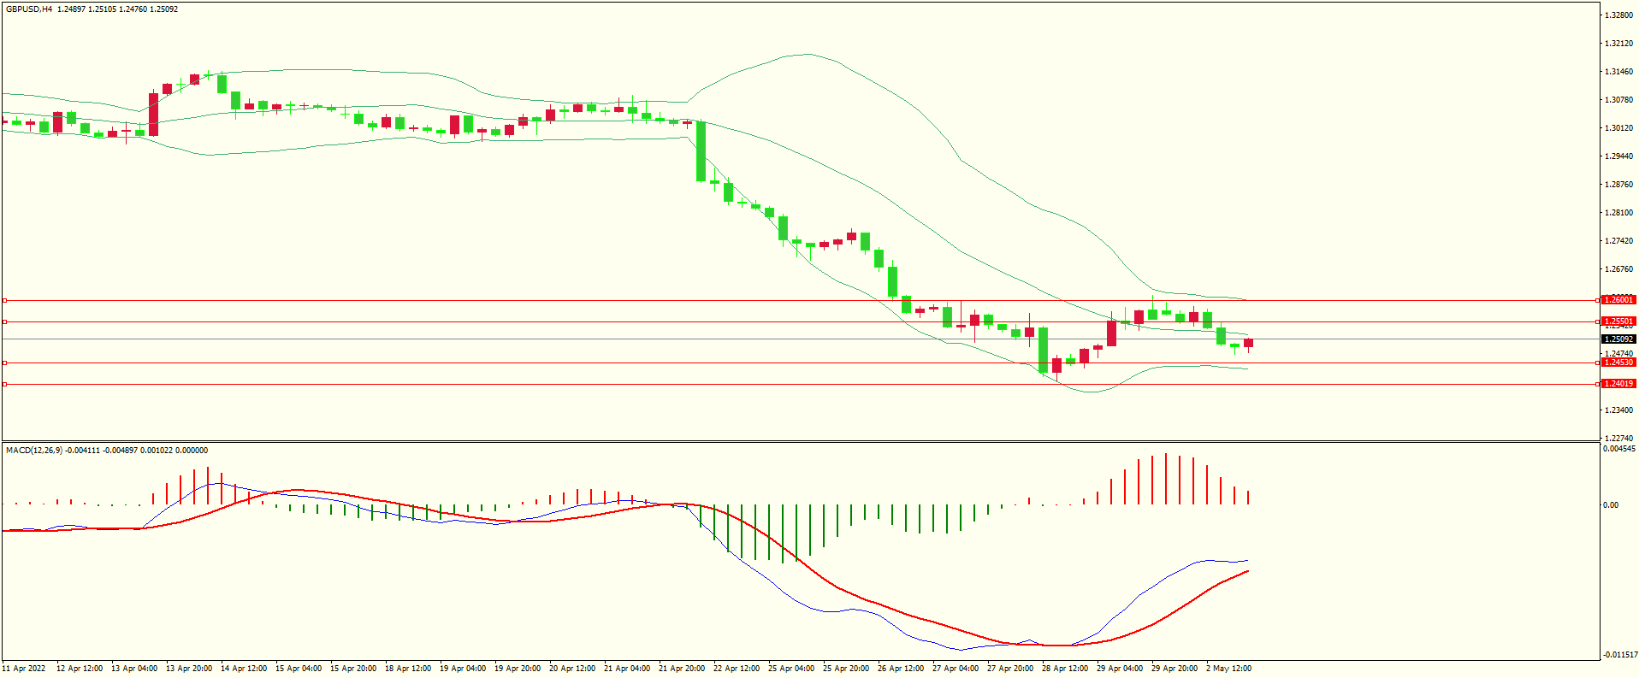Select the MACD(12,26,9) indicator label
Screen dimensions: 1639x678
pyautogui.click(x=34, y=451)
